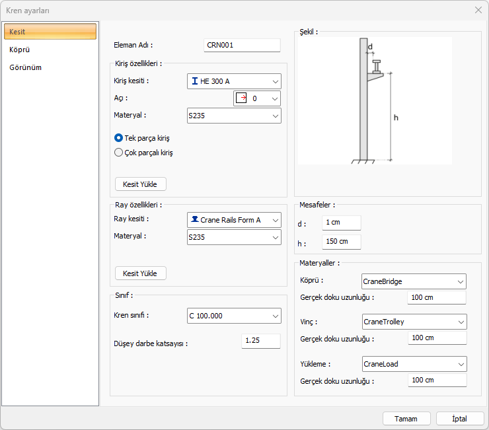Viewport: 489px width, 430px height.
Task: Click the Eleman Adı text field
Action: pos(242,46)
